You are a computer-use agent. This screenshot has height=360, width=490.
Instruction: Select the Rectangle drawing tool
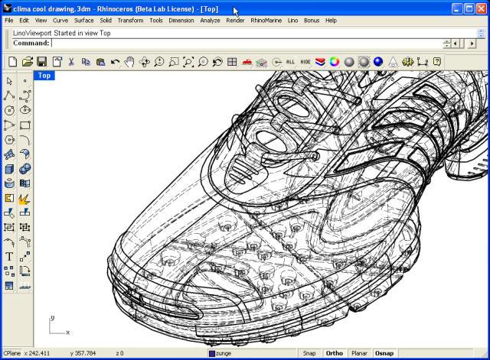(24, 125)
